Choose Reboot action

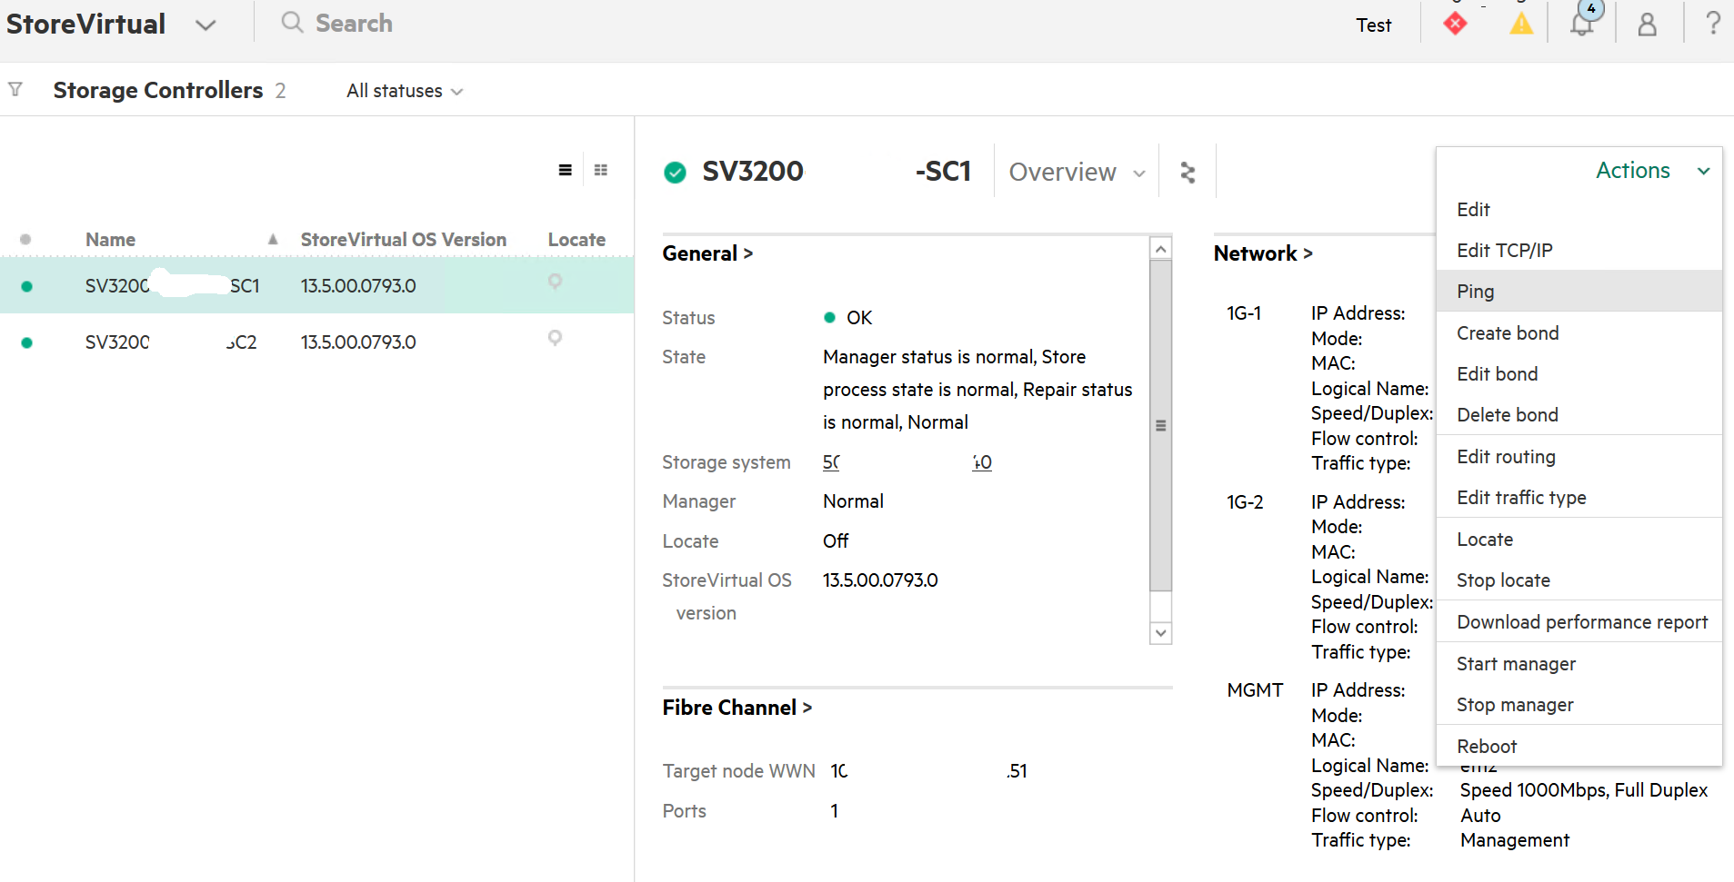point(1579,747)
